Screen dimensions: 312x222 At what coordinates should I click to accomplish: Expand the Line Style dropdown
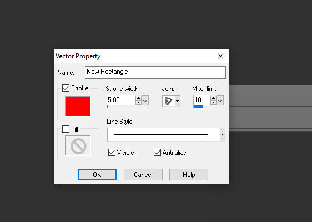222,135
